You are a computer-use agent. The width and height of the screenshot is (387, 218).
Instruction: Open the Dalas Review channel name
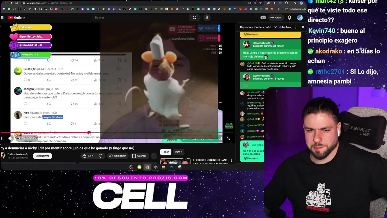(16, 154)
